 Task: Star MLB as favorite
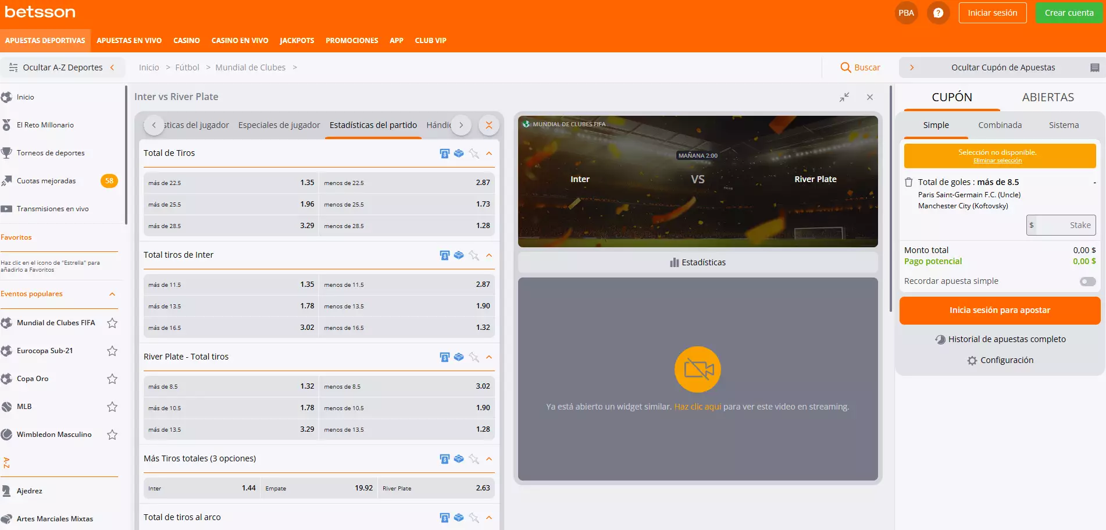[x=112, y=407]
